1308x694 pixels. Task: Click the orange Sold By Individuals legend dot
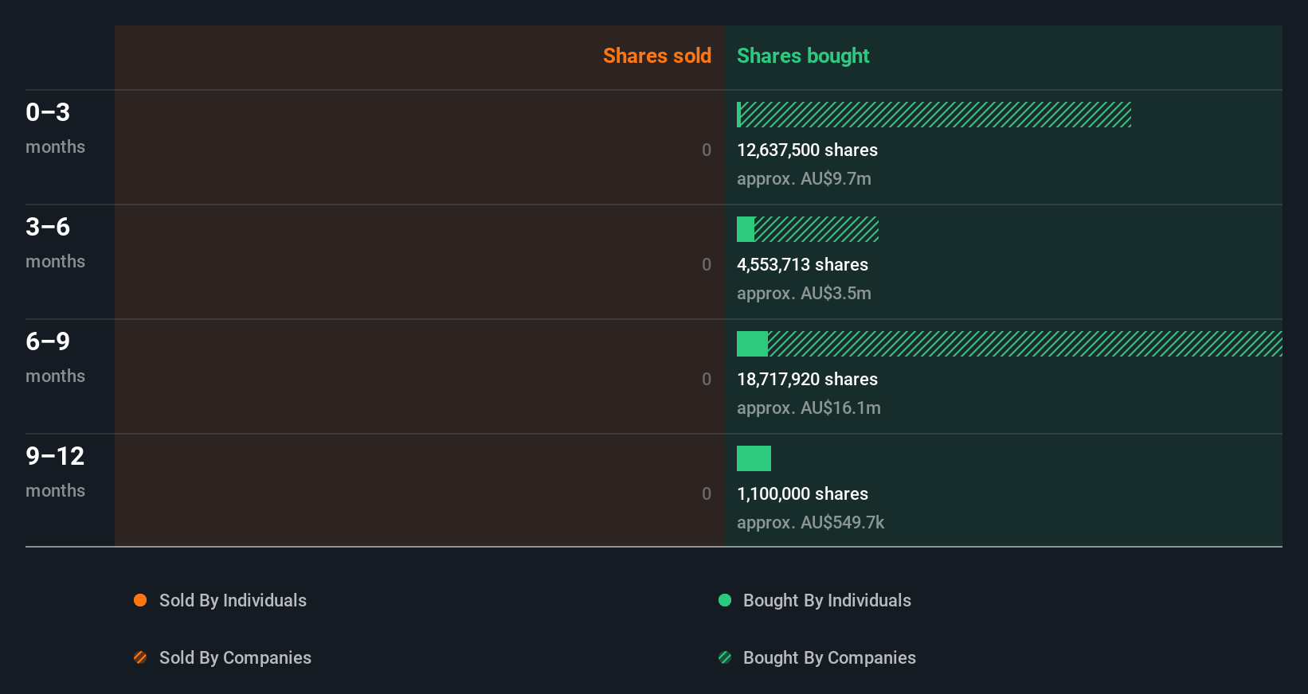point(140,600)
